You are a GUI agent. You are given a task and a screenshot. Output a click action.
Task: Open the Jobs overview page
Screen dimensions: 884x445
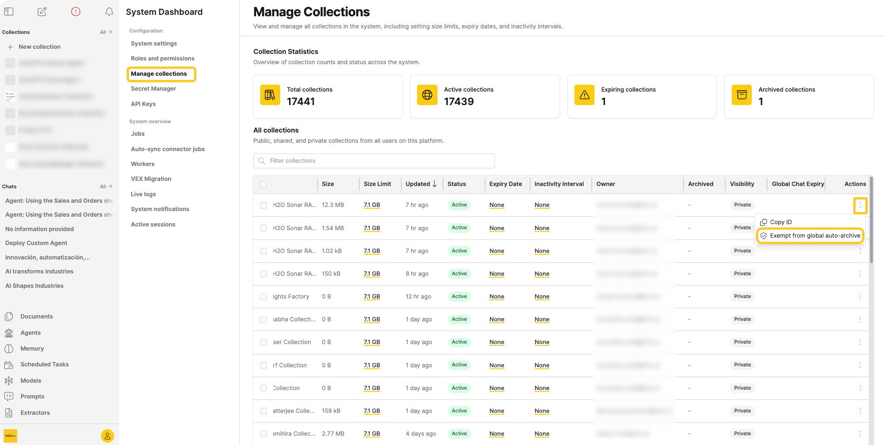tap(137, 134)
